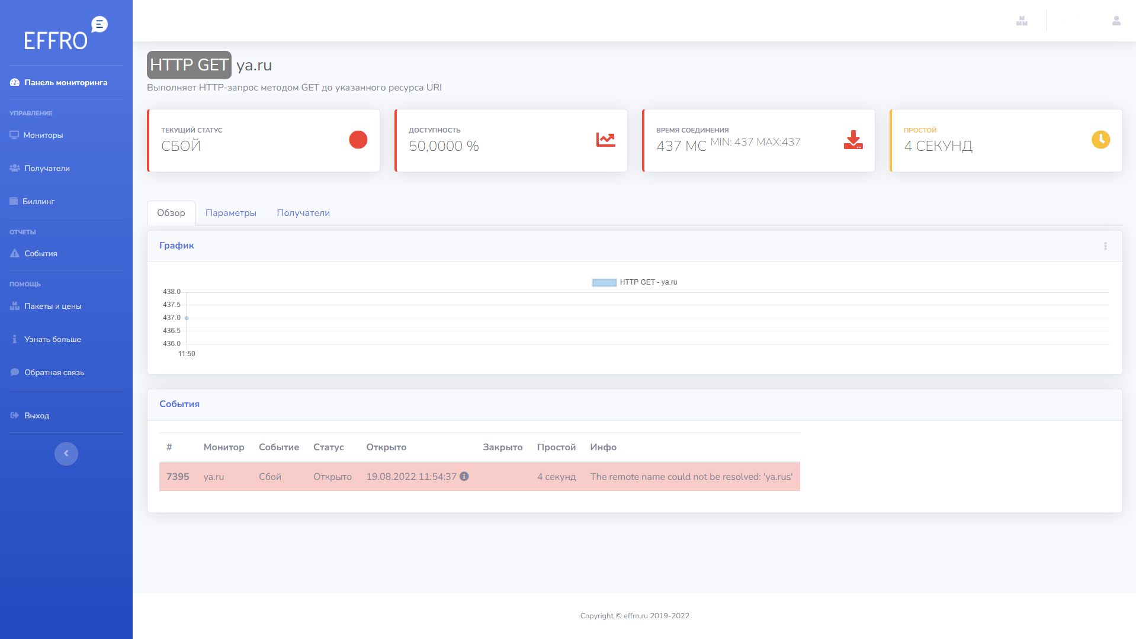
Task: Open События reports page
Action: 40,254
